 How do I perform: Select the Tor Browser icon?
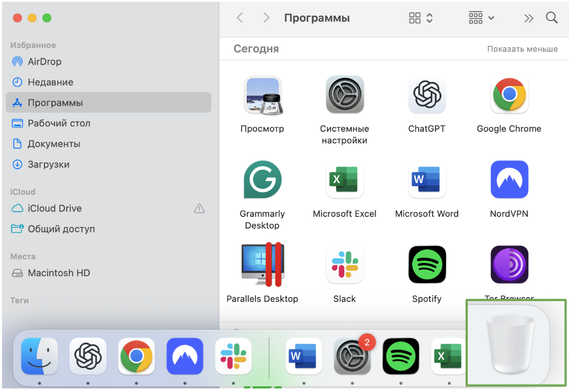click(509, 265)
